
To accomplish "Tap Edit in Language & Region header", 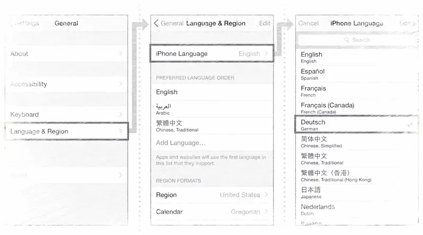I will [264, 23].
